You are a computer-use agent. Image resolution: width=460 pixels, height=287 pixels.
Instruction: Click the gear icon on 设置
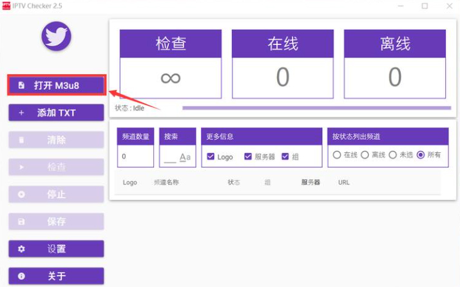pos(22,249)
